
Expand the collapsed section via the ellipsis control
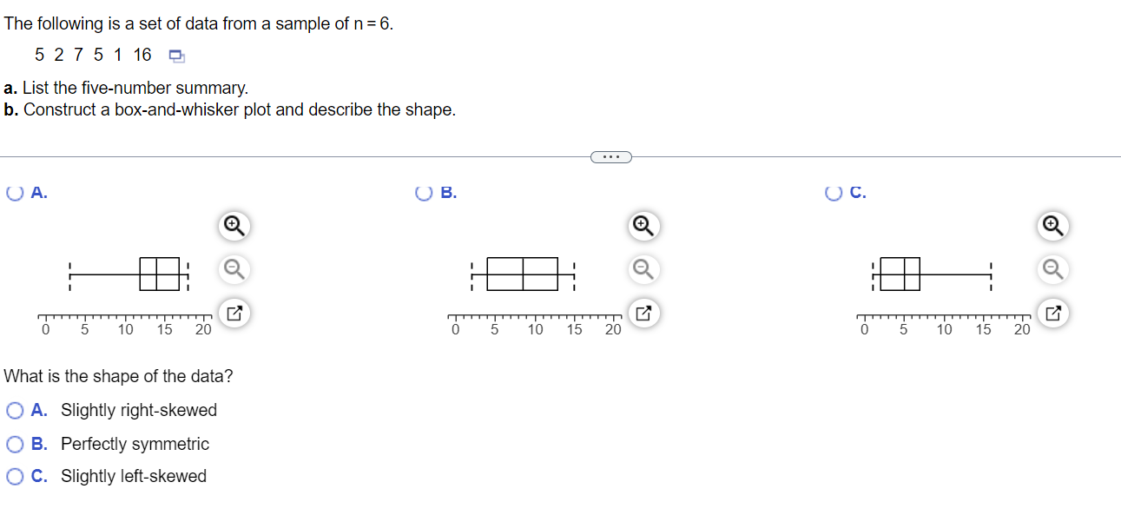pyautogui.click(x=610, y=156)
